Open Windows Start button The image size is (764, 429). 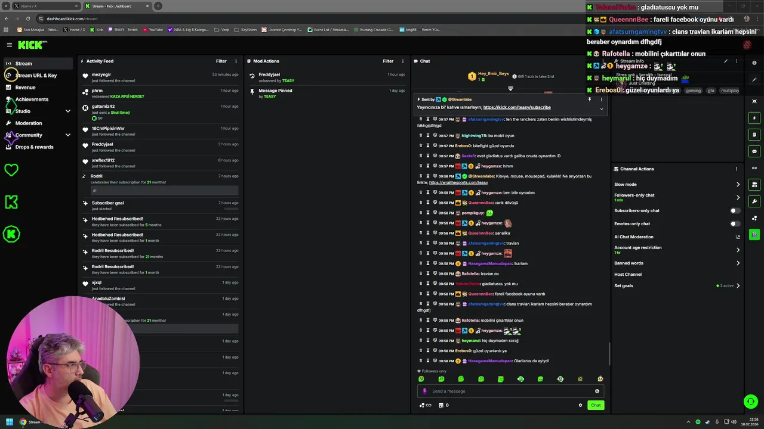(x=9, y=422)
